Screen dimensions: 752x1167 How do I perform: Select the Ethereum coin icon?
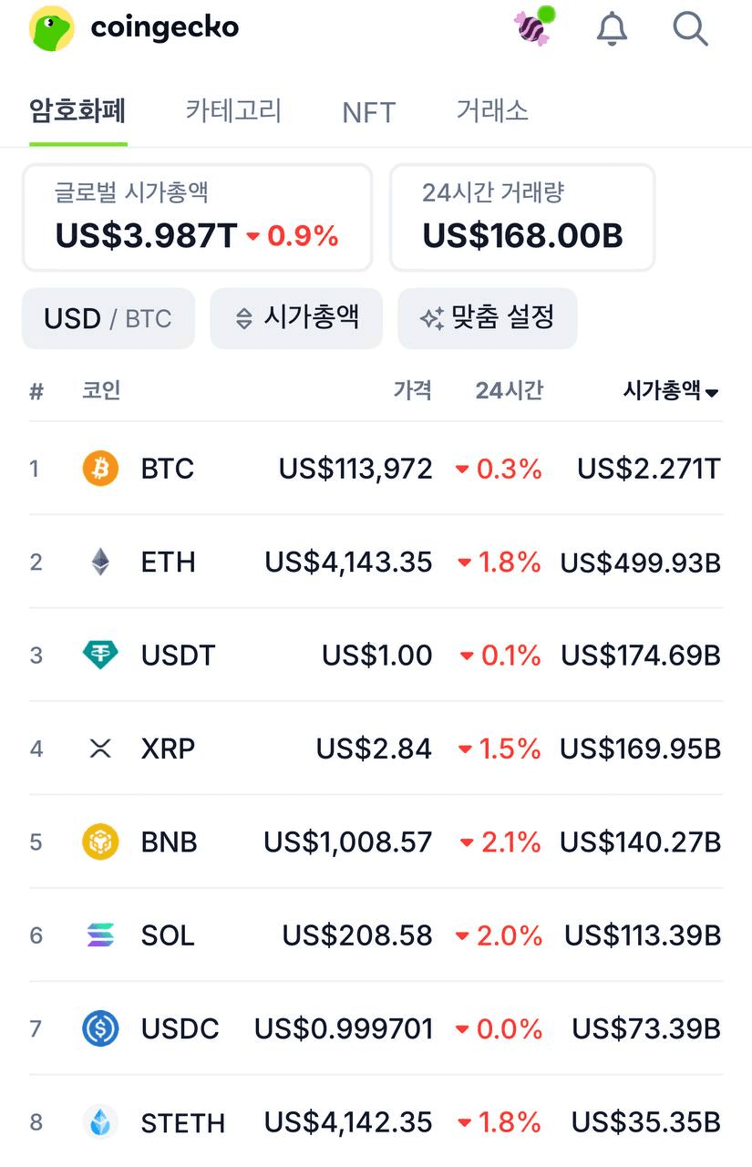pos(100,562)
